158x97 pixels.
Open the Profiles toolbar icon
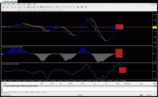(x=7, y=7)
